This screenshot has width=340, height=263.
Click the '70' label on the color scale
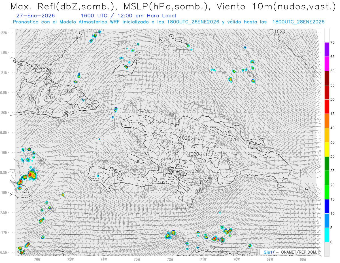pos(333,43)
